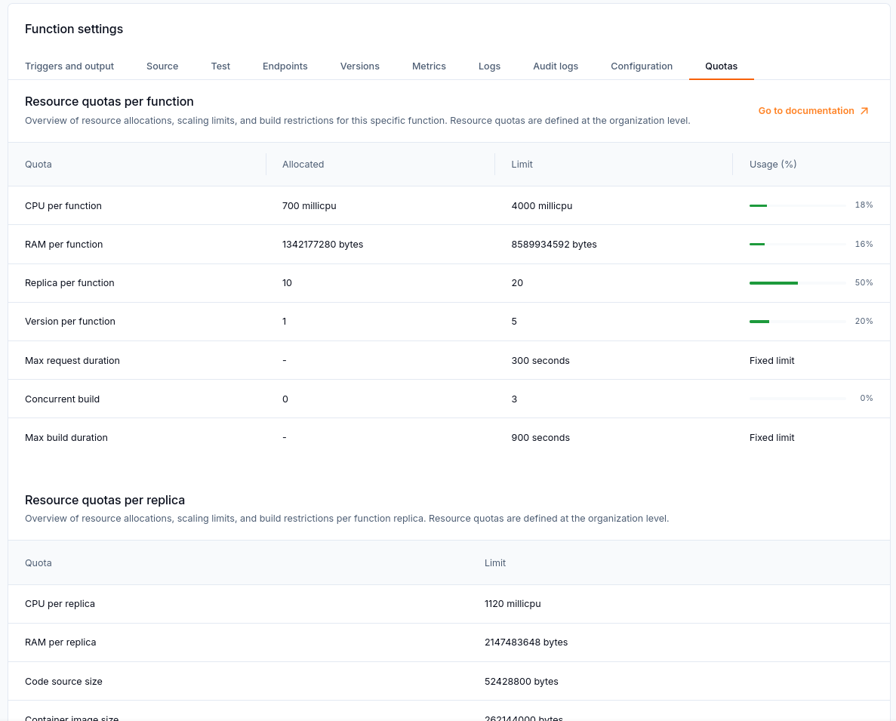Click the Concurrent build usage bar

(x=798, y=399)
